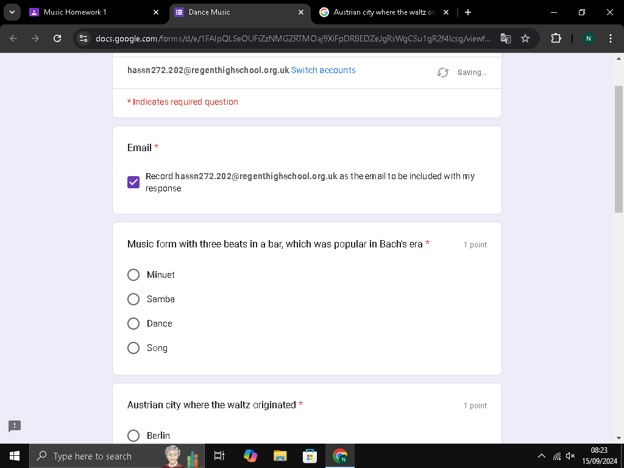Viewport: 624px width, 468px height.
Task: Click the Email question heading
Action: [x=140, y=147]
